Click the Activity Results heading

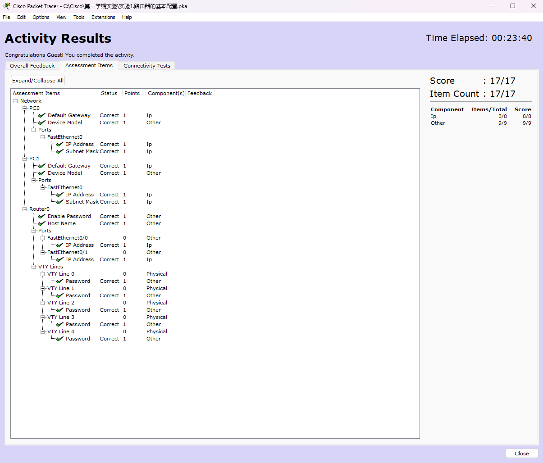click(58, 38)
